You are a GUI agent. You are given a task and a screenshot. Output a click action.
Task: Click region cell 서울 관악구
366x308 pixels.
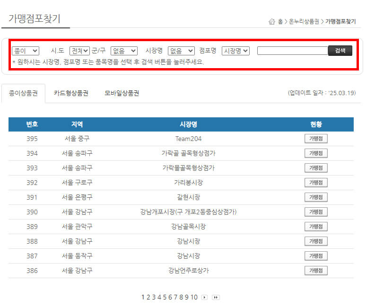(77, 227)
